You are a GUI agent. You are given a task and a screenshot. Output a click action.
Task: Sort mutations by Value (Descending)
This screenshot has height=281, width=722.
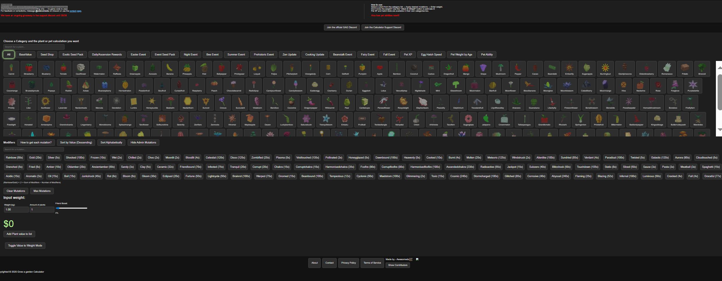[x=76, y=143]
